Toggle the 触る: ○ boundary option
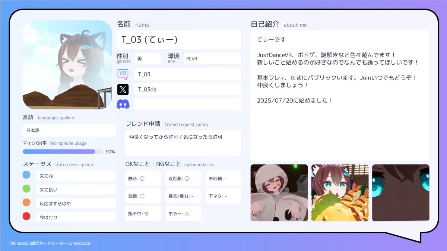Screen dimensions: 447x251 (x=142, y=178)
